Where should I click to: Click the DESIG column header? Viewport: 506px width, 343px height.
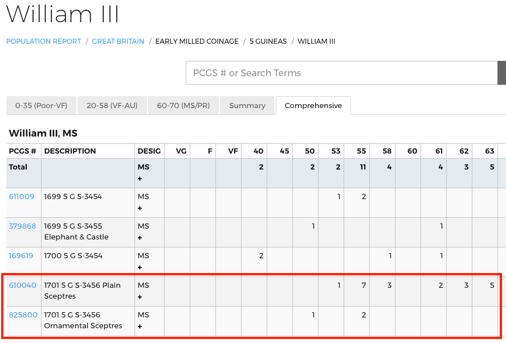149,151
